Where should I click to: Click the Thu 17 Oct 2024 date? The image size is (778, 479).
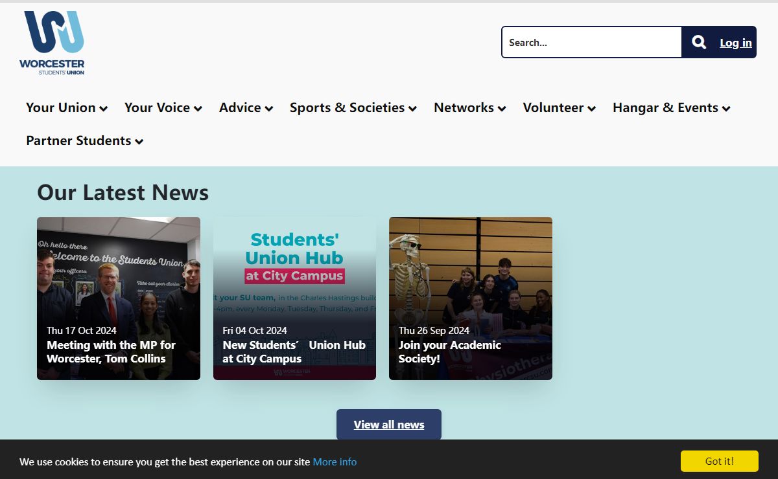coord(82,331)
